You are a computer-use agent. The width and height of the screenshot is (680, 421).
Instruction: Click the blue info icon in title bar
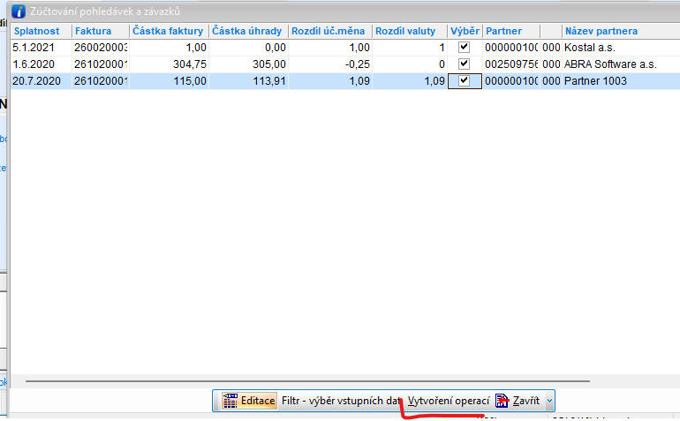[18, 11]
